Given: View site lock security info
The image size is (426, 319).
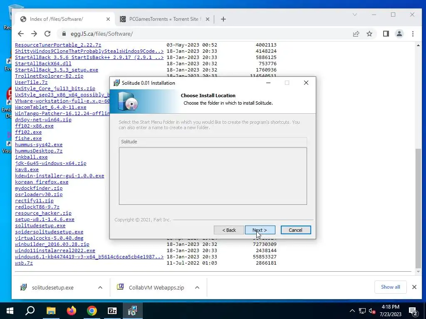Looking at the screenshot, I should pos(64,34).
